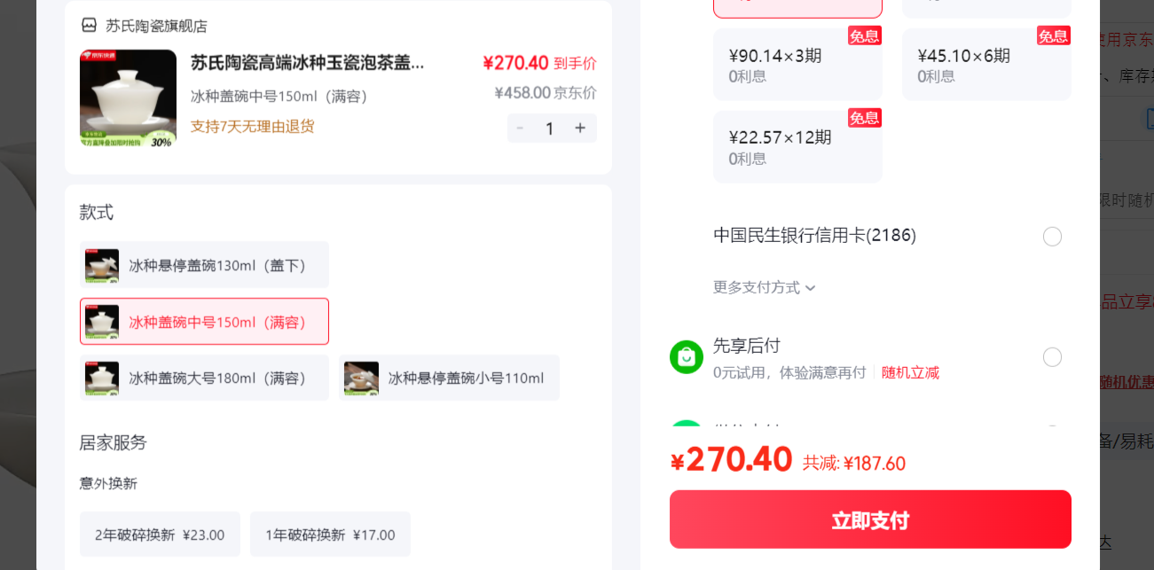This screenshot has width=1154, height=570.
Task: Click the 立即支付 button
Action: point(870,519)
